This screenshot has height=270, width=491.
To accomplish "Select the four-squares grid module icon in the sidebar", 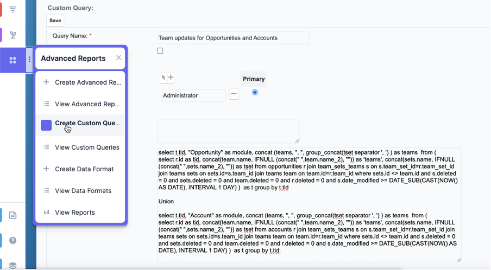I will (13, 60).
